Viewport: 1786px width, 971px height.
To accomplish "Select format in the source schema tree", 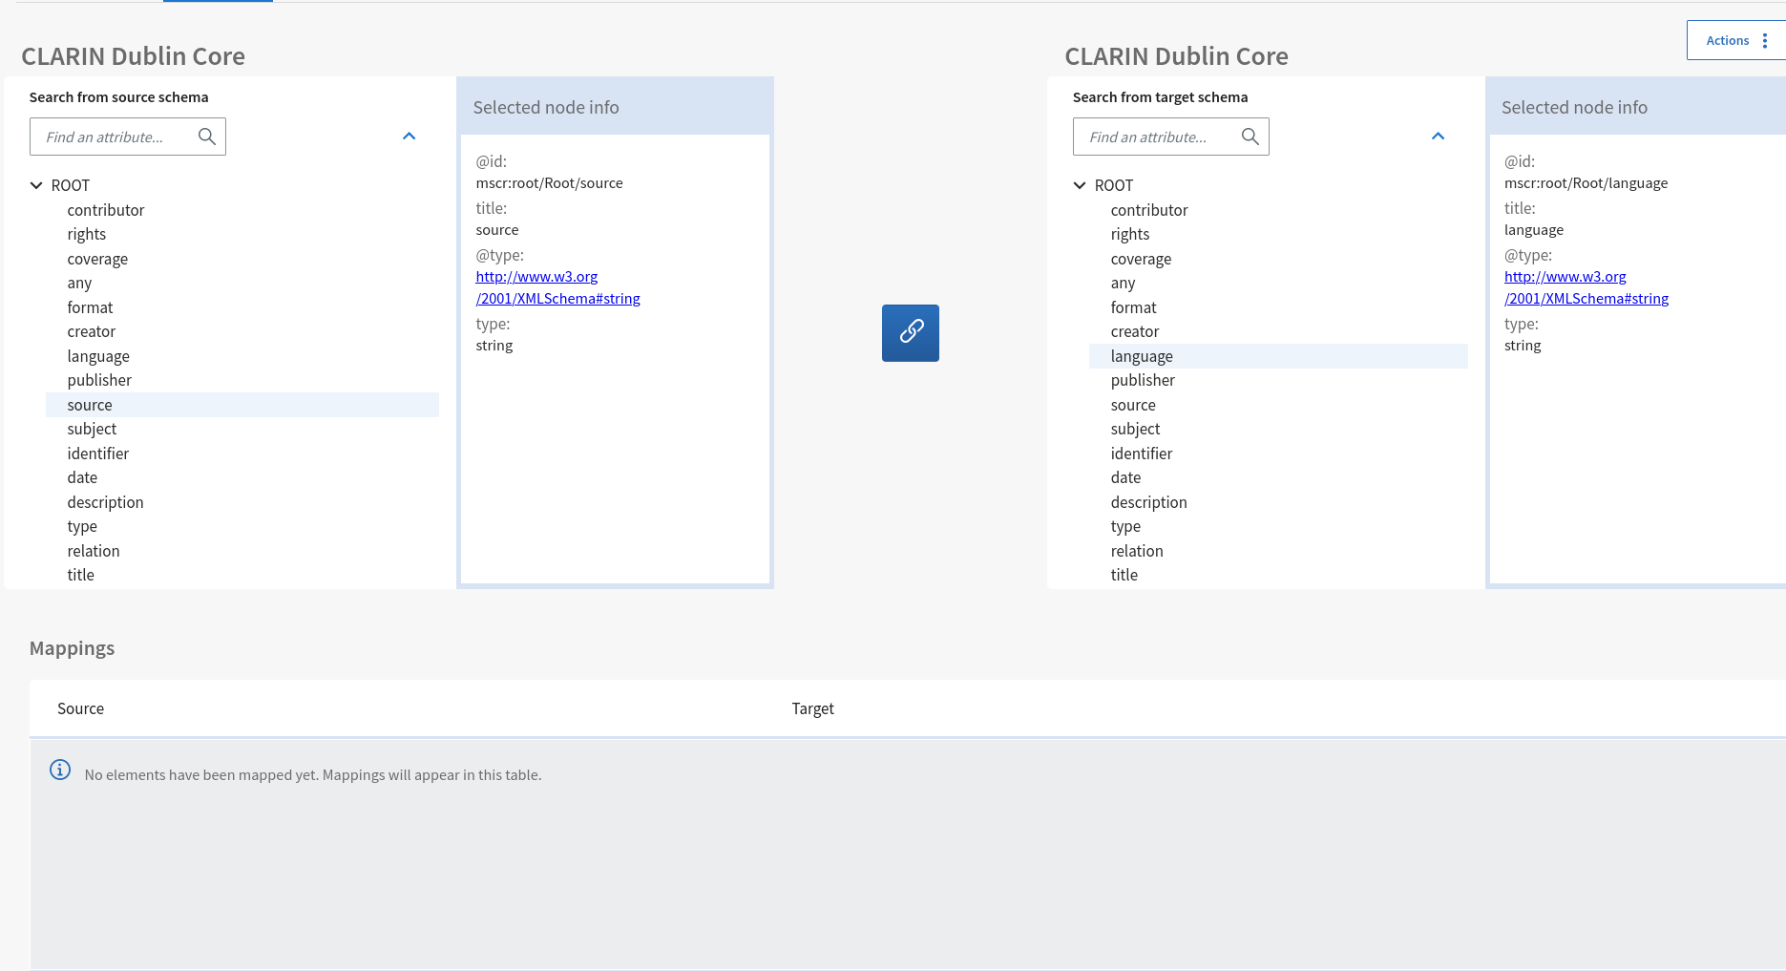I will (x=90, y=307).
